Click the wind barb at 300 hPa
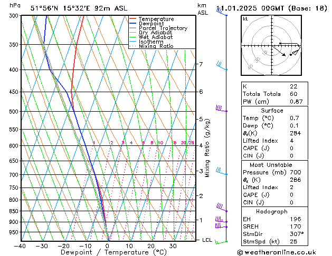This screenshot has width=332, height=256. [222, 12]
